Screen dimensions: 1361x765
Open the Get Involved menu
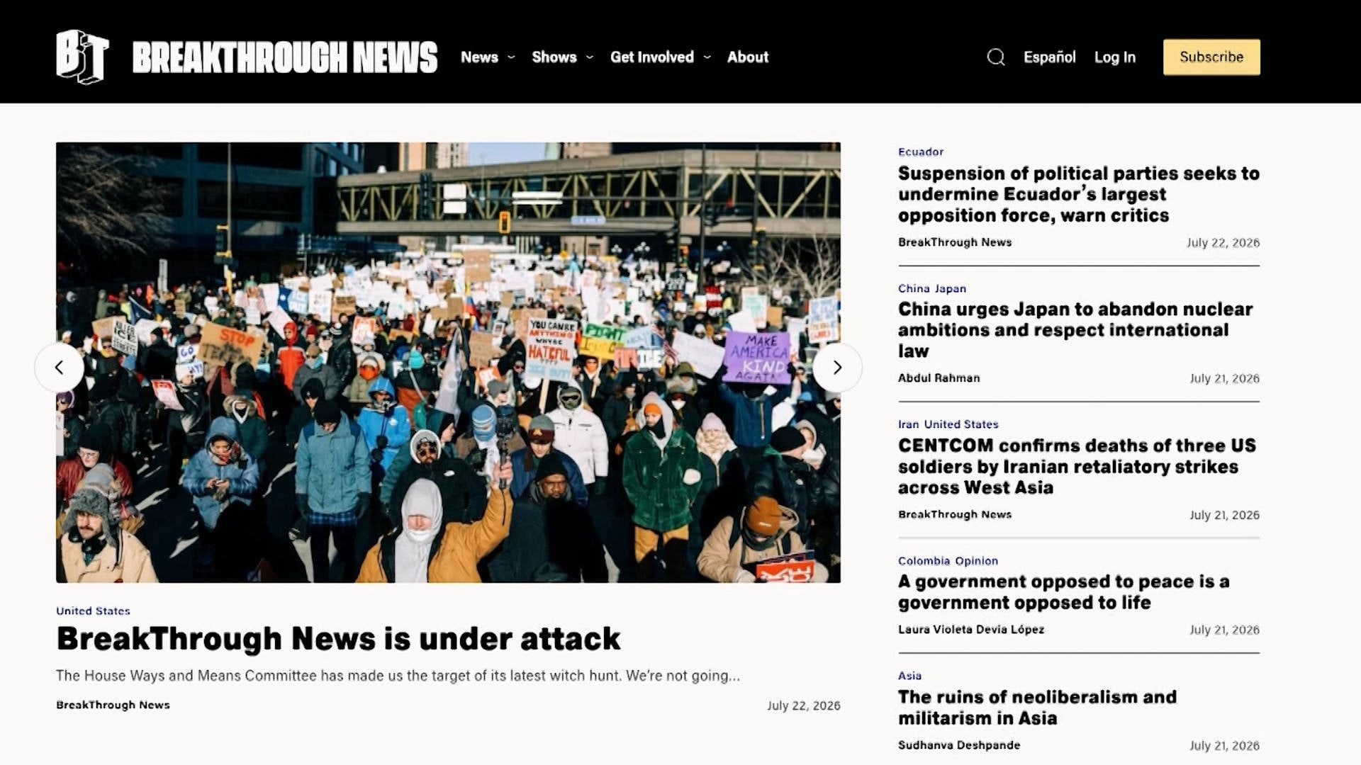click(652, 57)
